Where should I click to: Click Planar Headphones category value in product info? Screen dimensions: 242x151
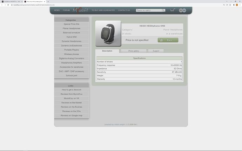tap(173, 30)
